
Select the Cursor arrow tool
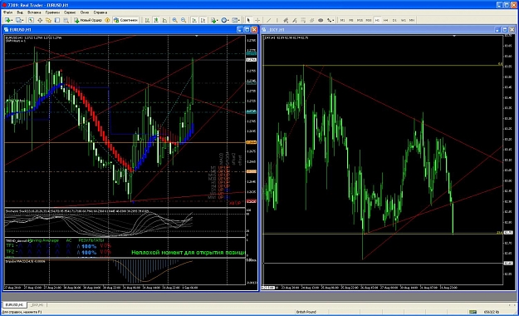pos(248,20)
